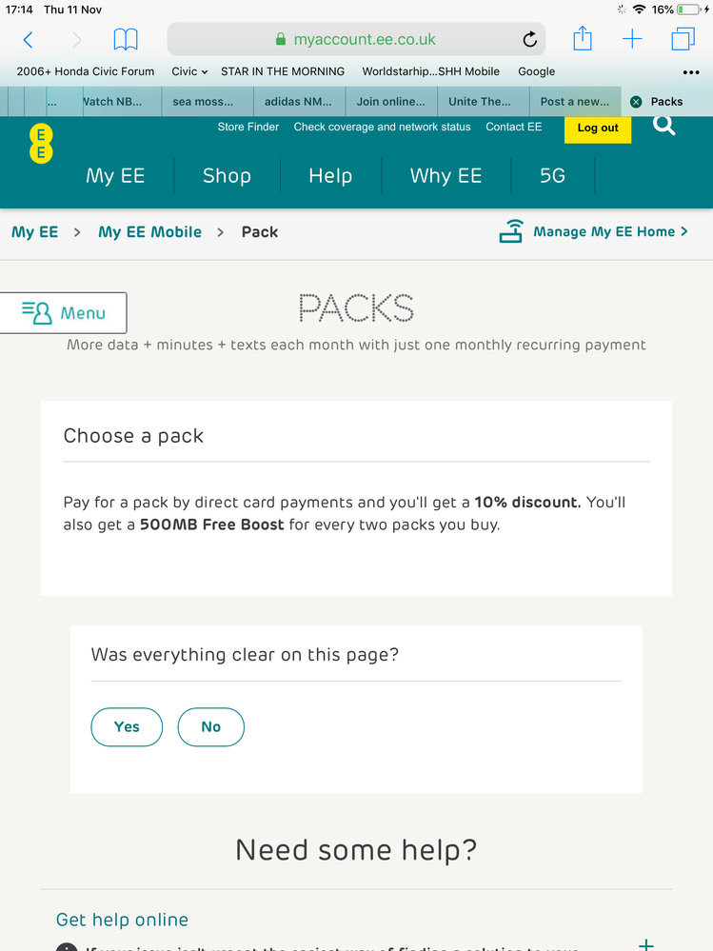Open the three-dots bookmarks overflow menu

690,72
